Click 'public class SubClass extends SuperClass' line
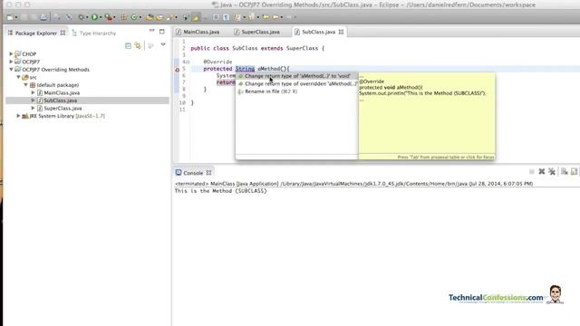This screenshot has height=326, width=580. (x=257, y=48)
